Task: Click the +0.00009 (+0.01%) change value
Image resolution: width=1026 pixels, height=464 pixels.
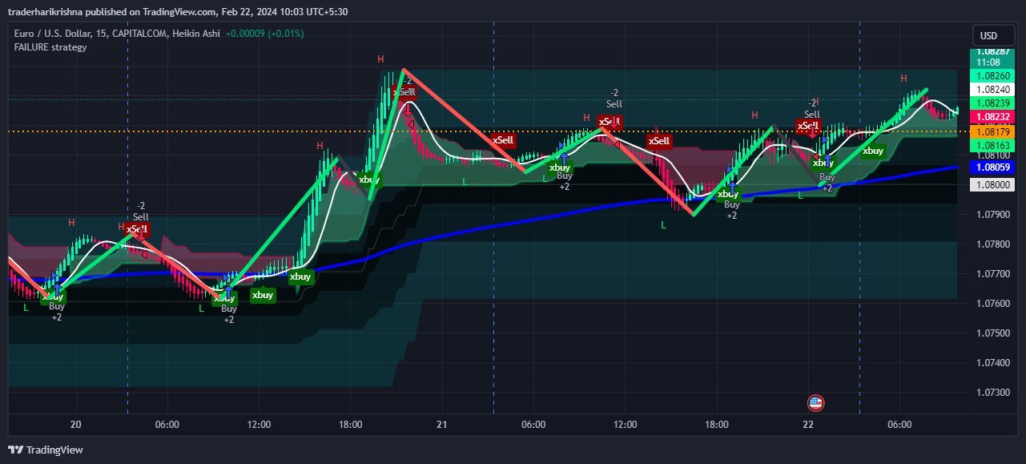Action: coord(265,34)
